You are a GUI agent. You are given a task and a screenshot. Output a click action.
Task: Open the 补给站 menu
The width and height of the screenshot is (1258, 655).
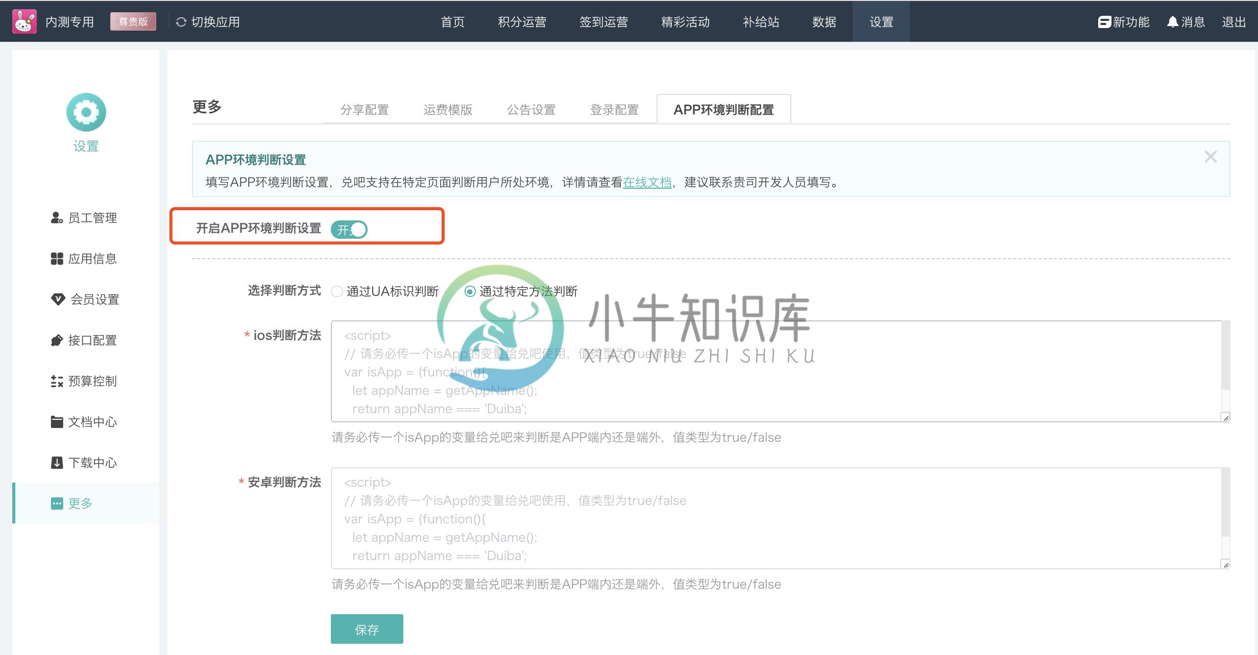pos(761,22)
